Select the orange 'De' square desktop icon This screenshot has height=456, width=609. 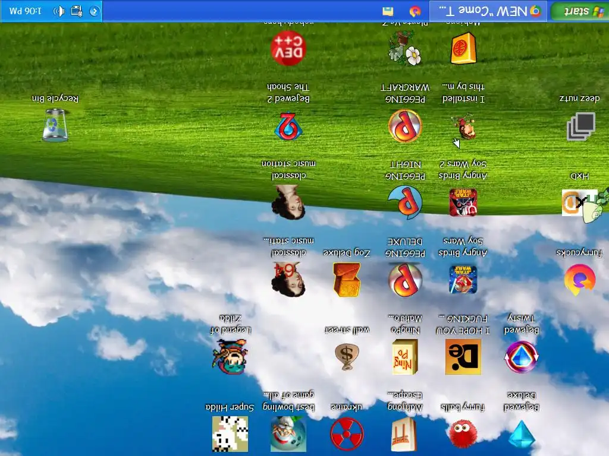(463, 357)
